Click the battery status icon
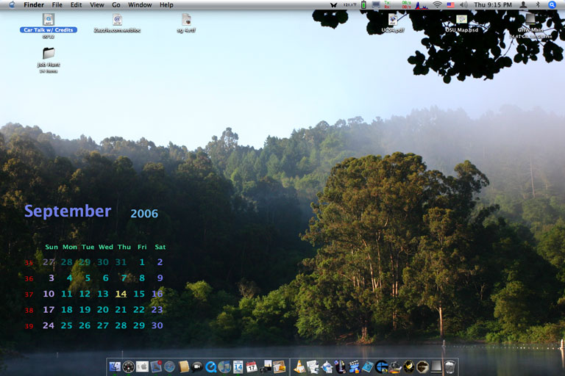 click(x=364, y=4)
